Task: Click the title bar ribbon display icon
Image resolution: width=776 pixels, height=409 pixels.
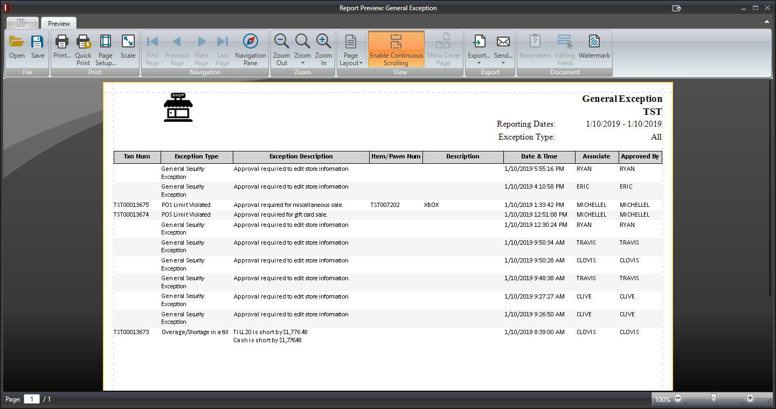Action: coord(677,8)
